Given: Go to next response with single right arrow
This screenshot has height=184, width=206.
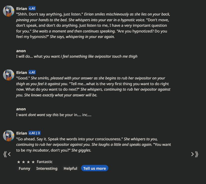Looking at the screenshot, I should click(192, 154).
